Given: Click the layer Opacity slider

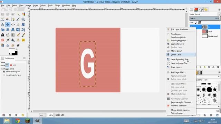Looking at the screenshot, I should pyautogui.click(x=204, y=18).
